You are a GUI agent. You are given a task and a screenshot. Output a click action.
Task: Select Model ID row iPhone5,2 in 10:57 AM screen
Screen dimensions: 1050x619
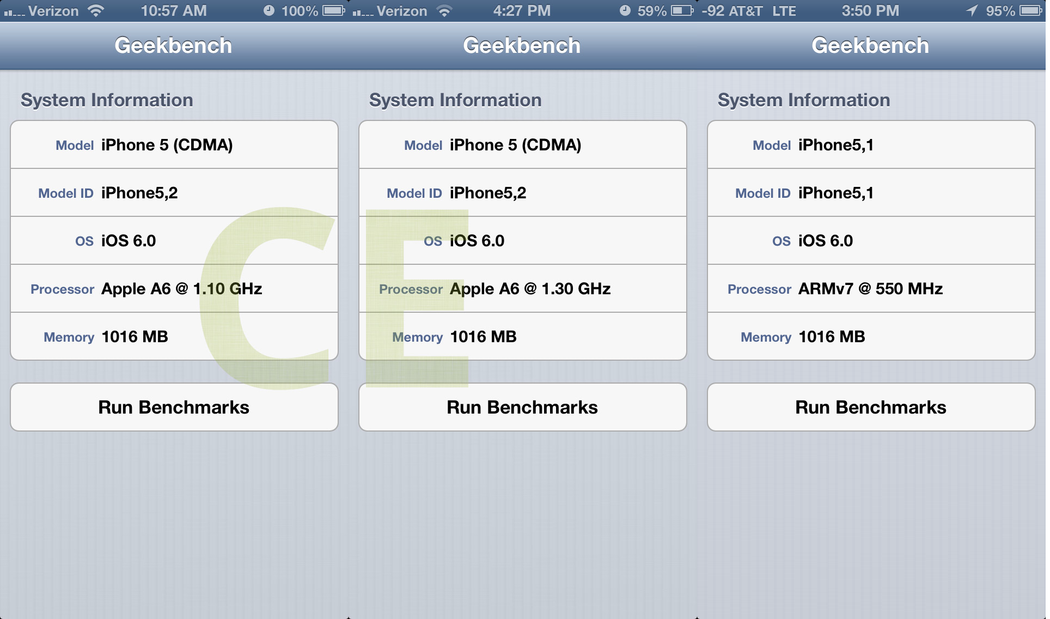tap(174, 193)
